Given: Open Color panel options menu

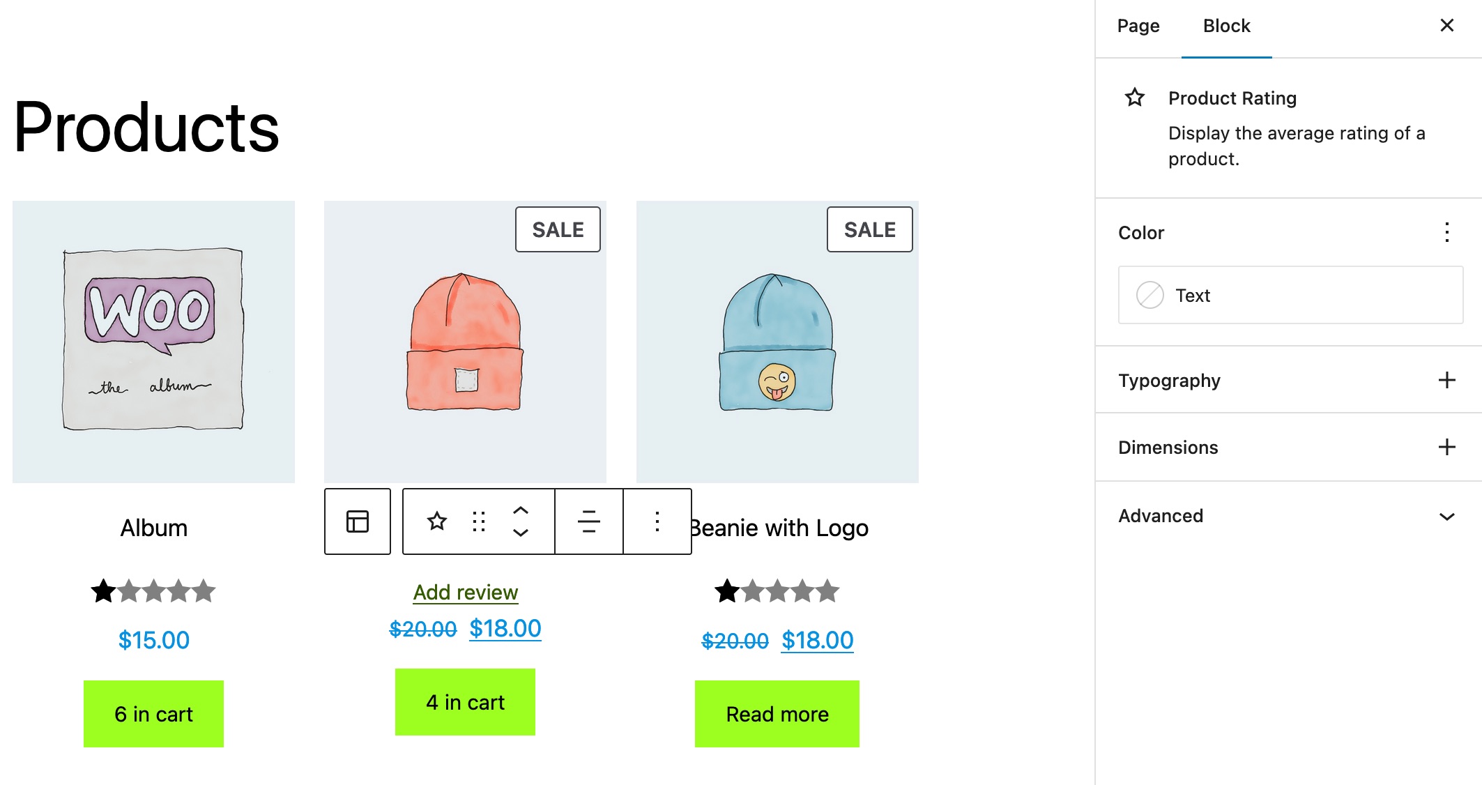Looking at the screenshot, I should [x=1447, y=232].
